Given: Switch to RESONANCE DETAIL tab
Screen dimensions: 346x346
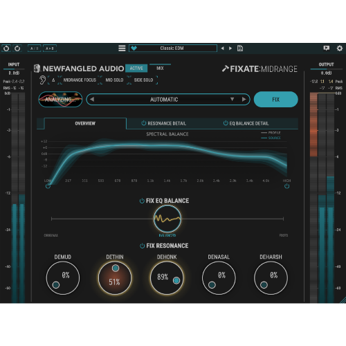Looking at the screenshot, I should point(163,123).
